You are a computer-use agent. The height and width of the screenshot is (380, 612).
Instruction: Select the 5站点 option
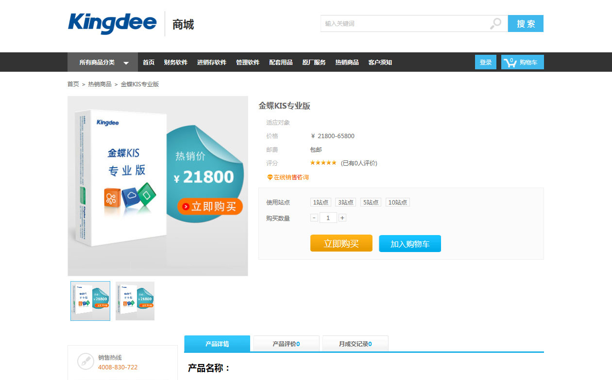point(371,202)
